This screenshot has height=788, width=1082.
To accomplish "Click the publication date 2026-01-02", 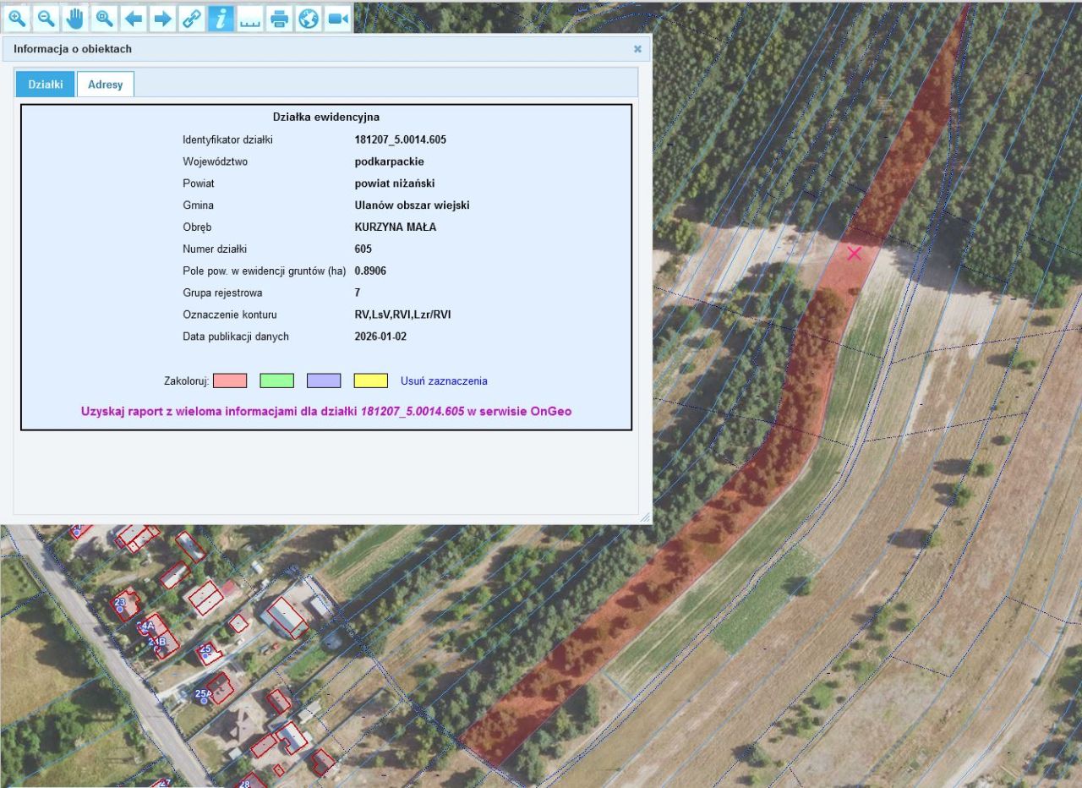I will coord(381,337).
